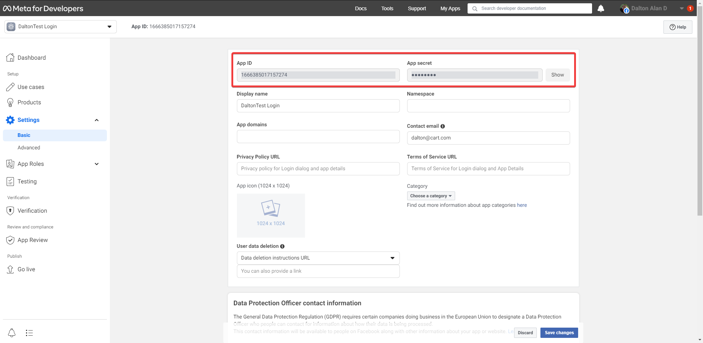This screenshot has width=703, height=343.
Task: Click the Products lightbulb icon
Action: click(10, 102)
